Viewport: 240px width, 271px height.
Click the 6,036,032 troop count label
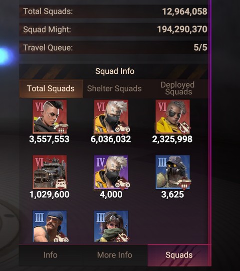point(111,139)
